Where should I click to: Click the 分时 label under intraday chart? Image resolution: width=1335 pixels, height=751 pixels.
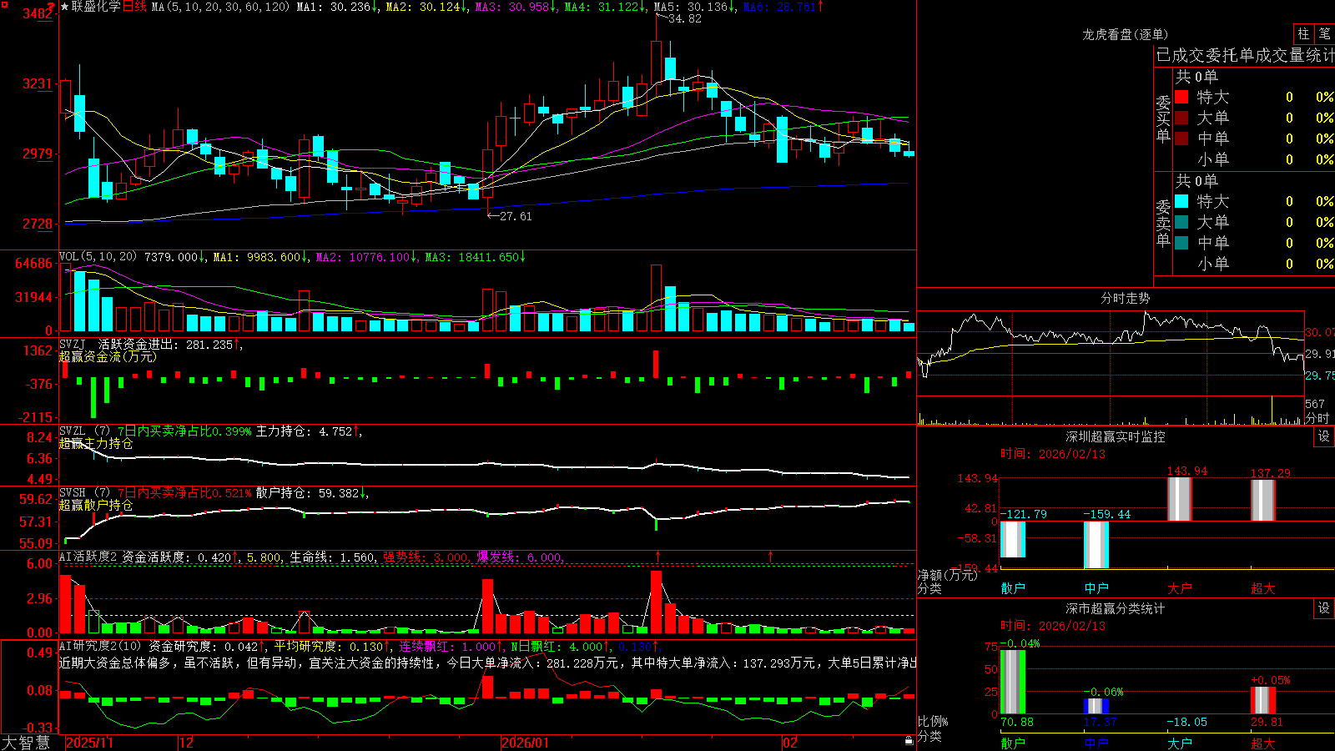[x=1317, y=418]
